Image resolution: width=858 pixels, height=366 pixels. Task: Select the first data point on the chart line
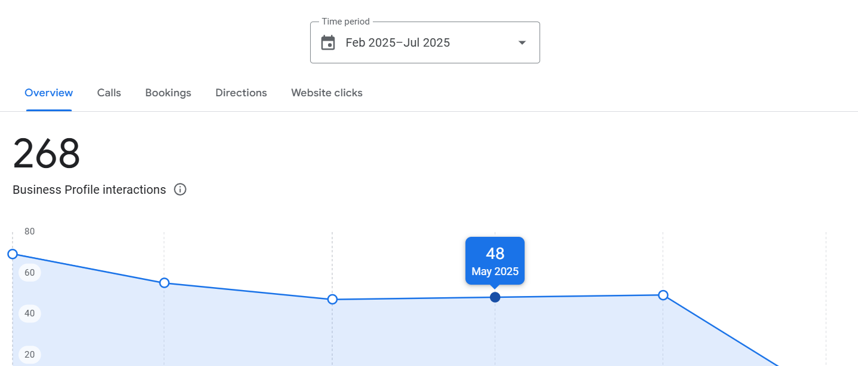13,254
